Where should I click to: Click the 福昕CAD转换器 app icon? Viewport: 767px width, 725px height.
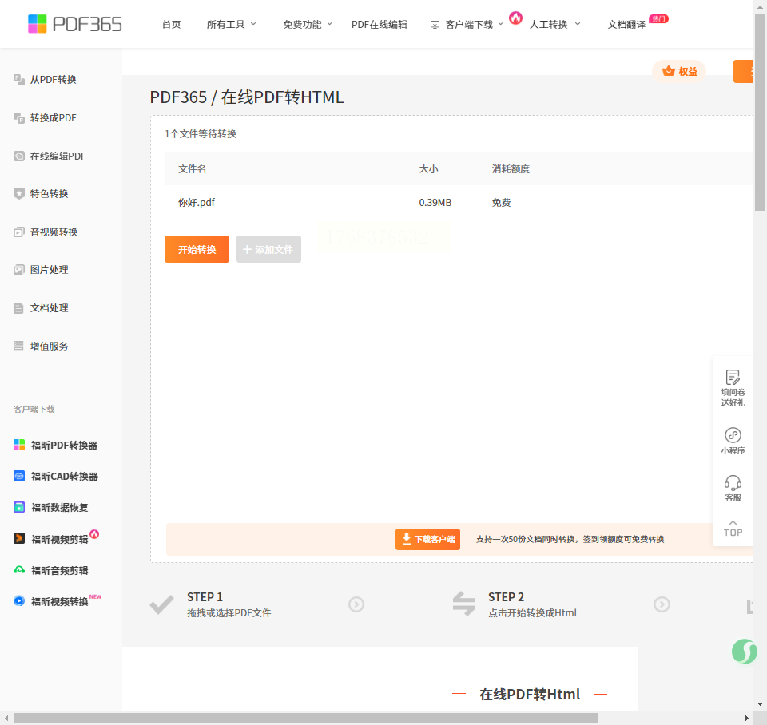coord(19,476)
